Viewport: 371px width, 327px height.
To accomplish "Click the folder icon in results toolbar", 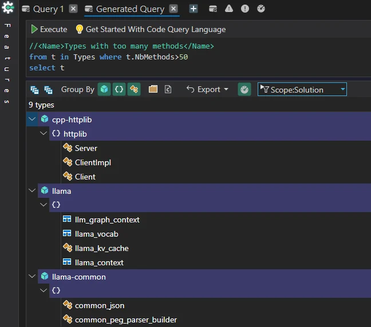I will pyautogui.click(x=153, y=89).
